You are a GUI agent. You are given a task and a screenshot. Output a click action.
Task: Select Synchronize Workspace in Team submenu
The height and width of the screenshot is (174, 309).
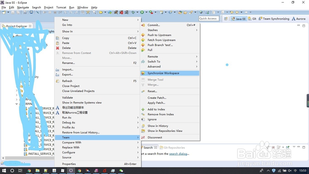click(170, 73)
